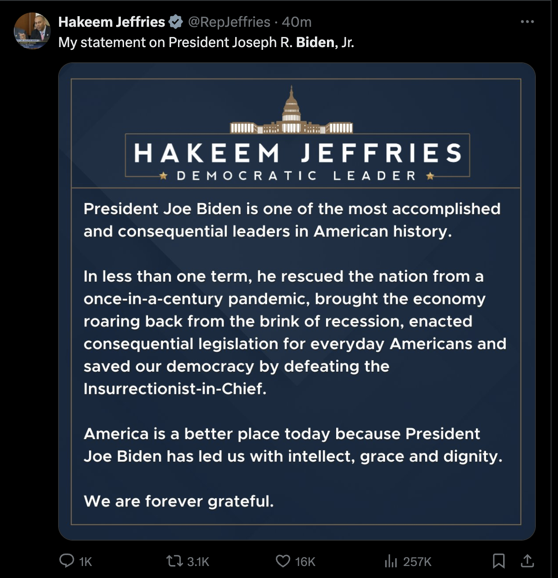Click the repost icon showing 3.1K
558x578 pixels.
[174, 562]
